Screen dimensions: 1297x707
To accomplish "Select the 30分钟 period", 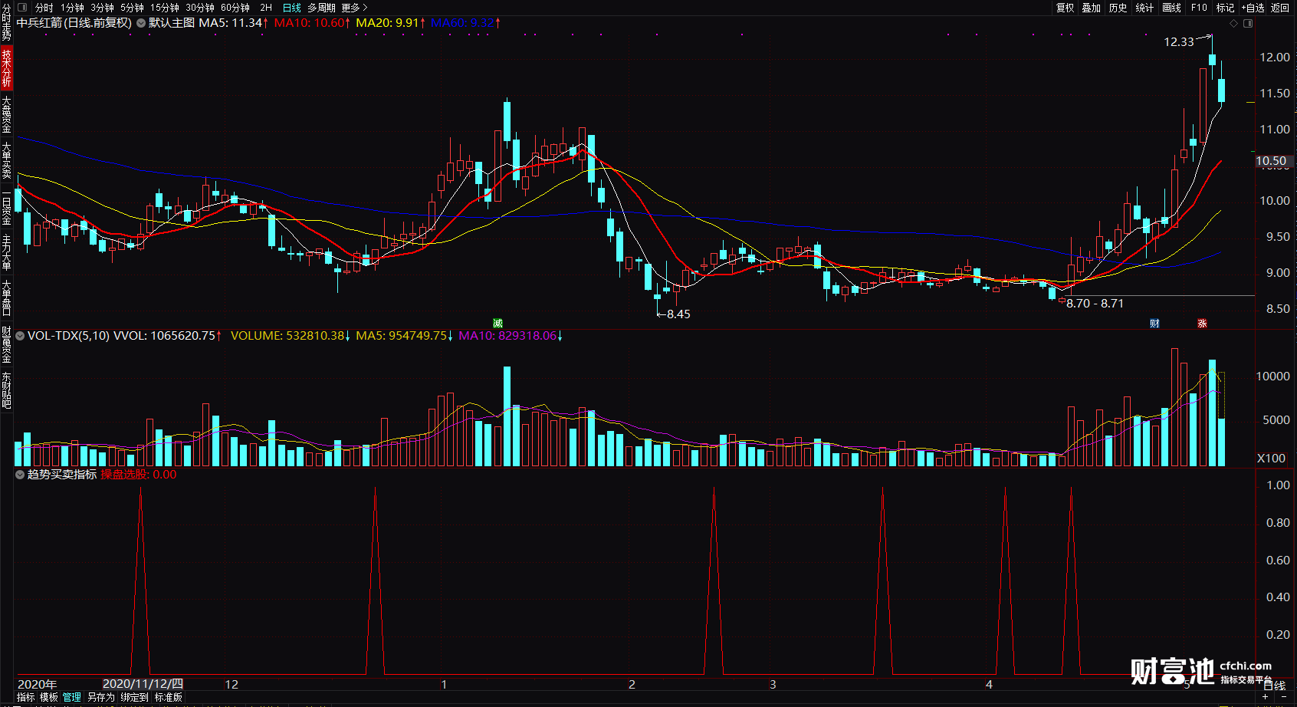I will tap(200, 8).
